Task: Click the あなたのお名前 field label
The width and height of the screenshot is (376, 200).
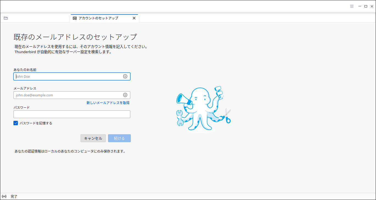Action: (25, 70)
